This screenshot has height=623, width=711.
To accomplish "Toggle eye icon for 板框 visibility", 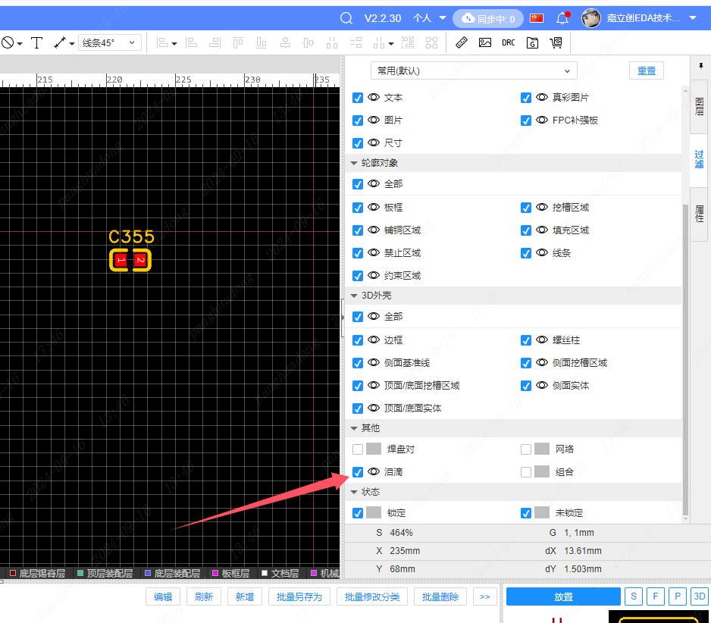I will pyautogui.click(x=374, y=208).
